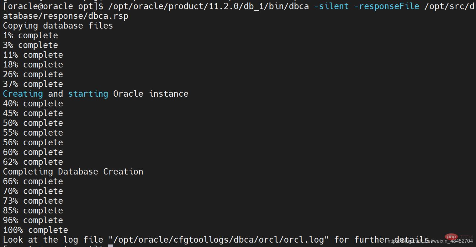Click the "85% complete" line
This screenshot has width=476, height=247.
[33, 210]
